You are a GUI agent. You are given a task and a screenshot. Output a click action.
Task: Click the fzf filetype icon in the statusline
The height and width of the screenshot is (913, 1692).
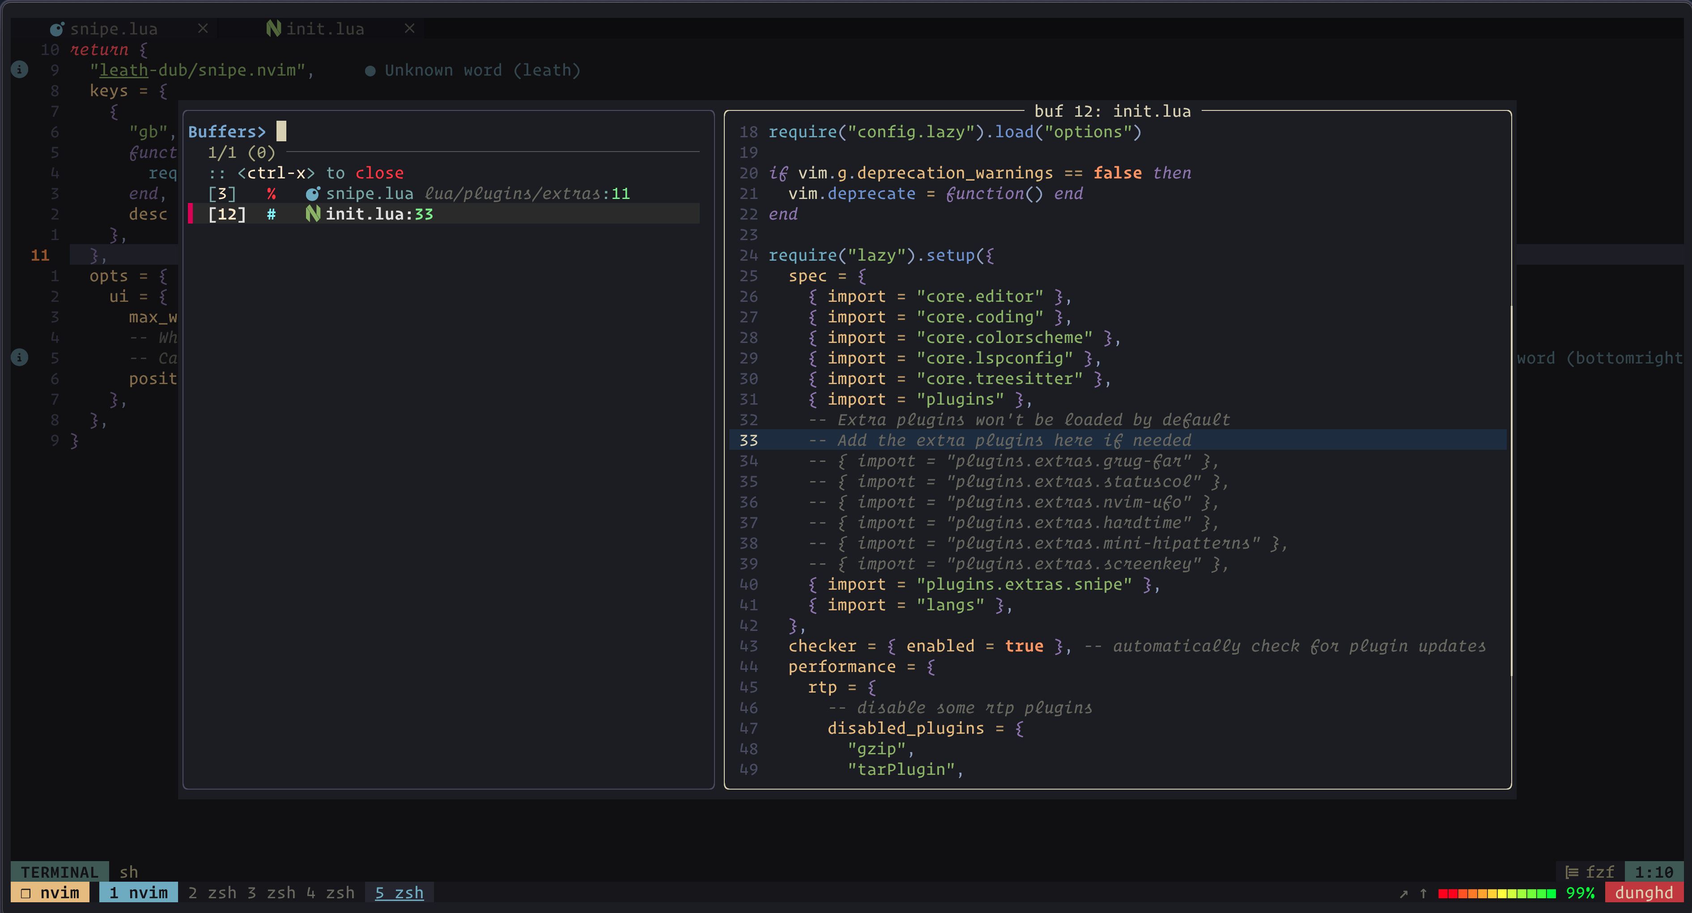tap(1572, 872)
